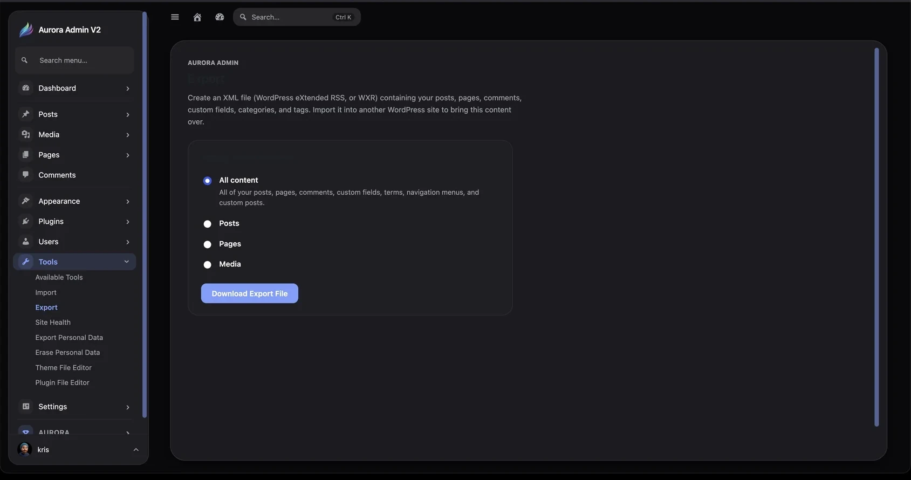Open the dashboard gauge icon in top bar
911x480 pixels.
[x=220, y=17]
